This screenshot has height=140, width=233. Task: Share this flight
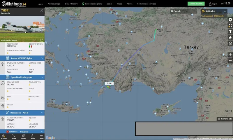click(33, 136)
